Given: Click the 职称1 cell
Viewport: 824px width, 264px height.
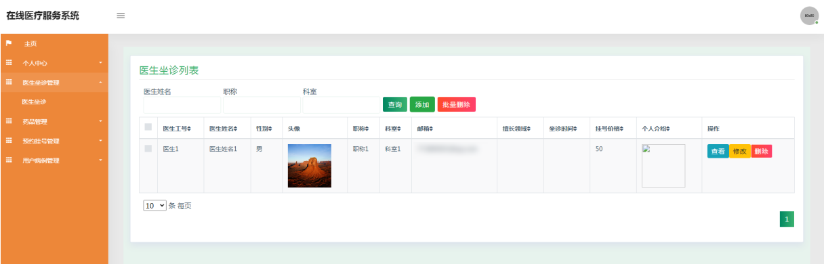Looking at the screenshot, I should point(360,148).
